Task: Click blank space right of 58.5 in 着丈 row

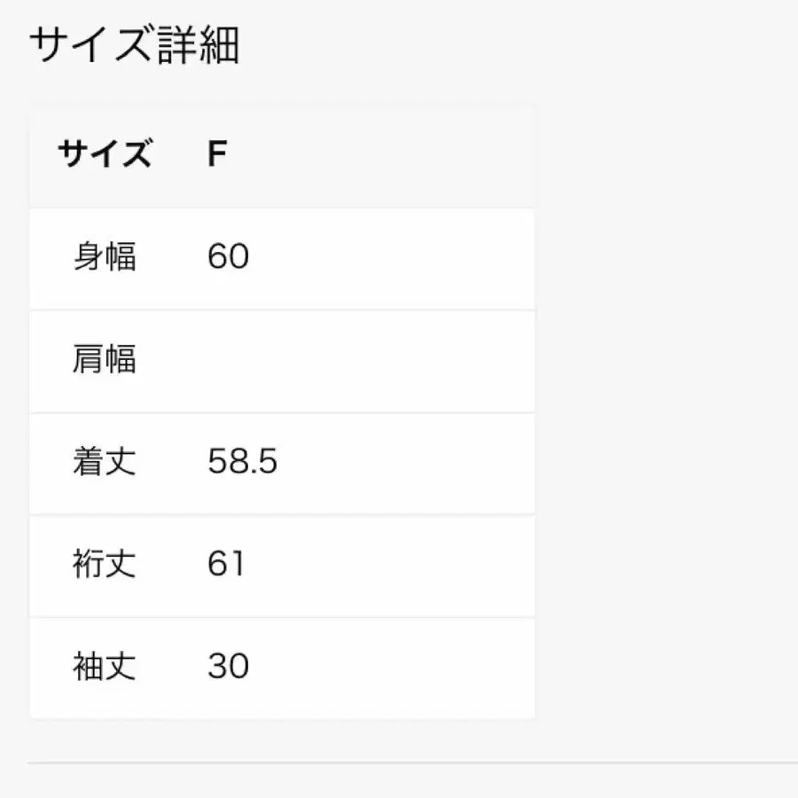Action: (x=399, y=462)
